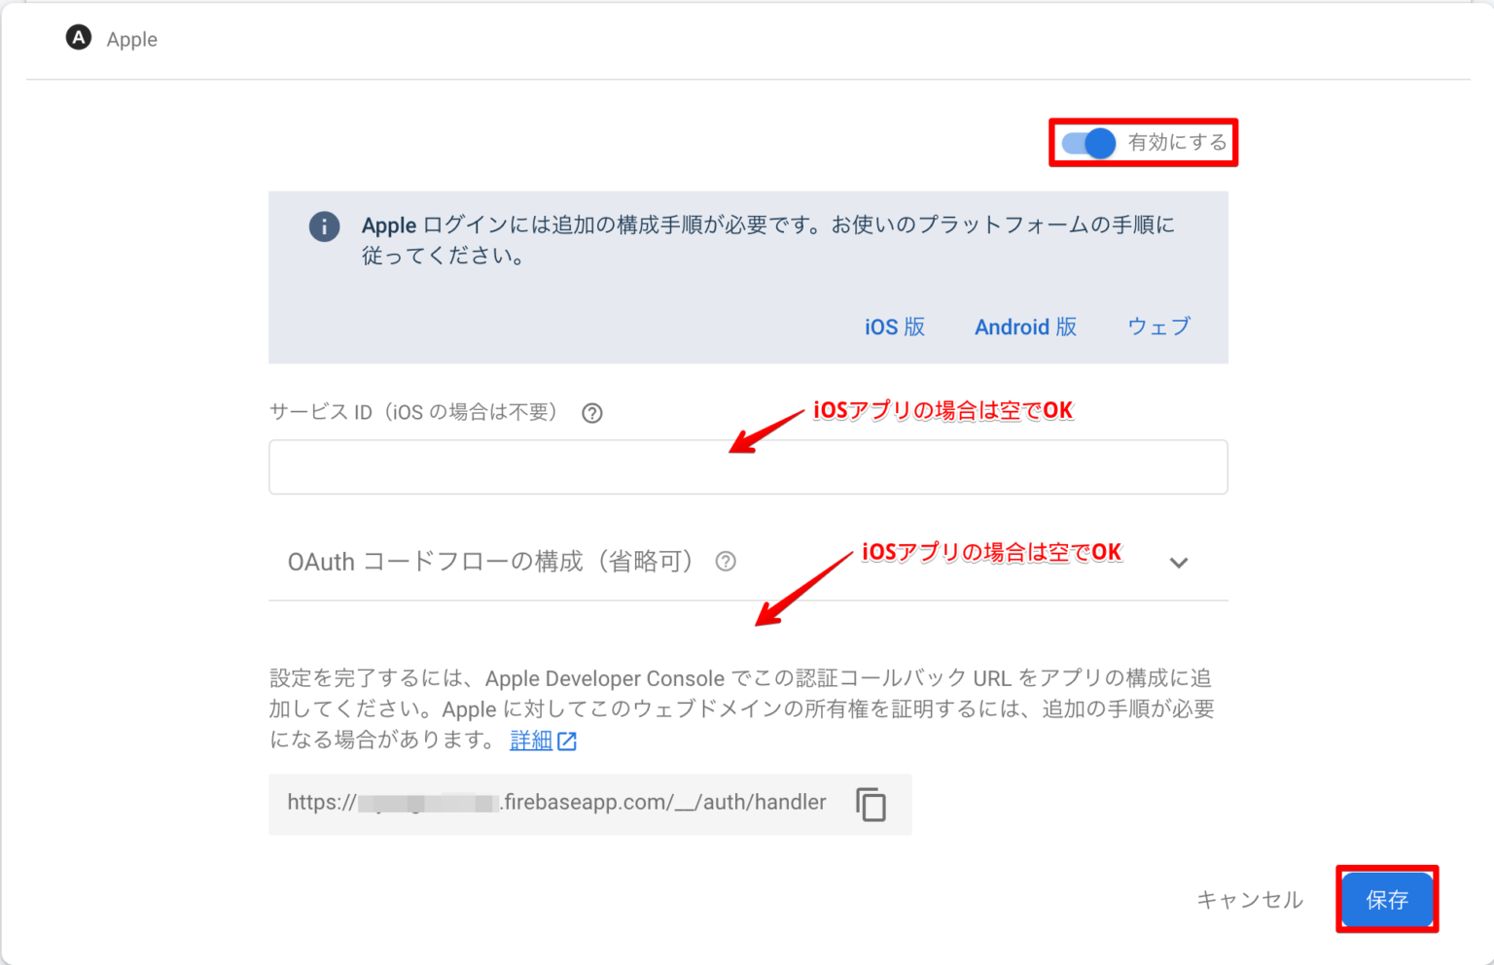Switch to the Android 版 instructions
The width and height of the screenshot is (1494, 965).
click(1025, 327)
